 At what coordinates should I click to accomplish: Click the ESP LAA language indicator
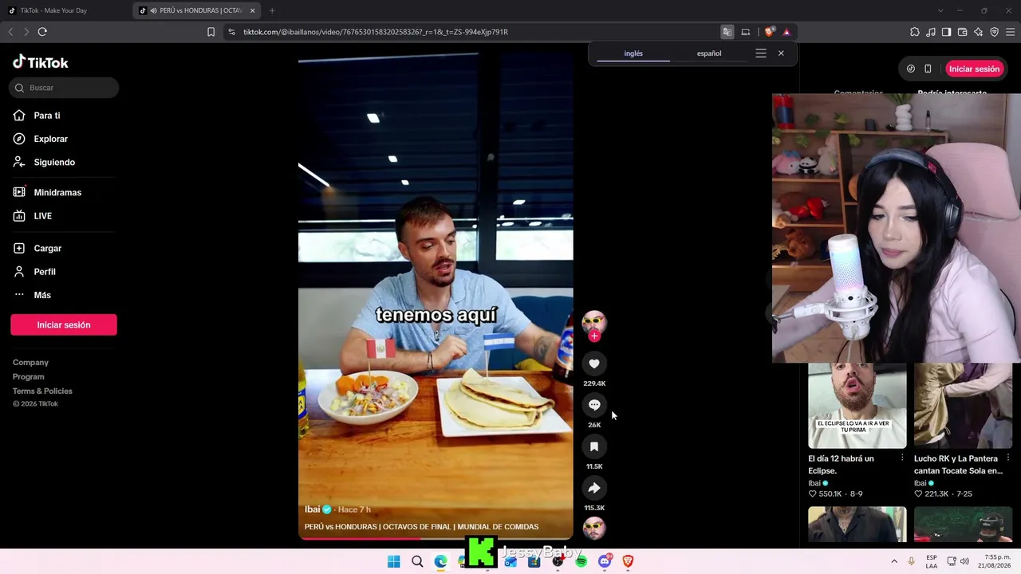932,561
